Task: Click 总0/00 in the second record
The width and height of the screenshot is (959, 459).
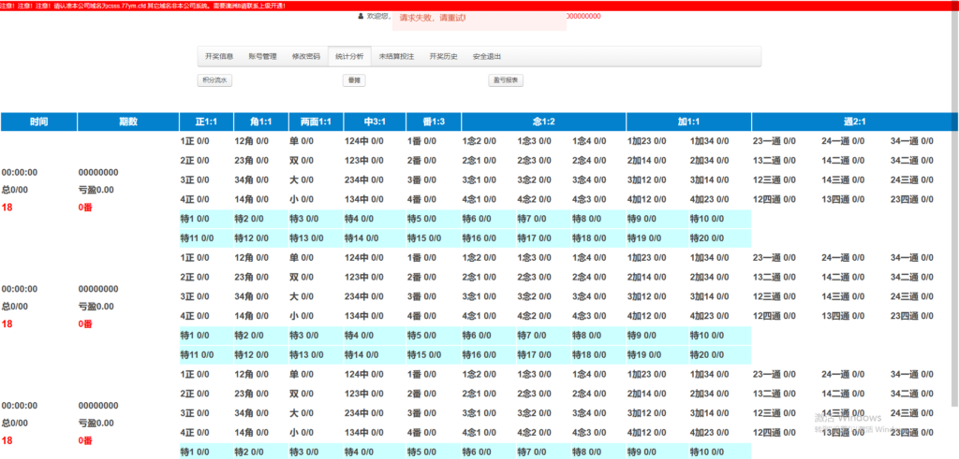Action: [15, 307]
